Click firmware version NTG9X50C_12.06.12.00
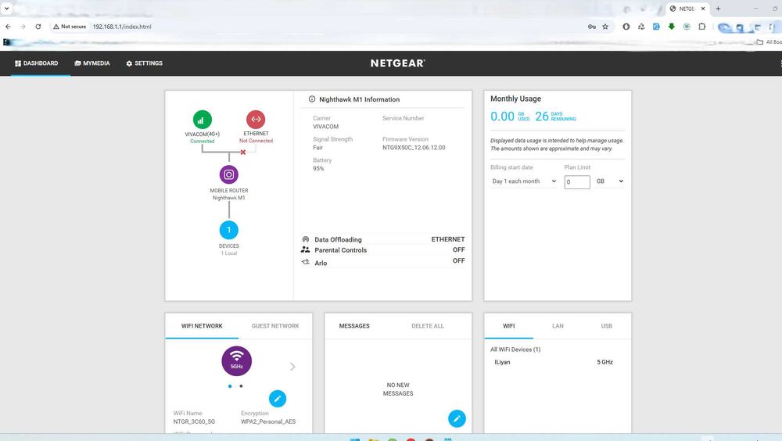The height and width of the screenshot is (441, 782). point(414,148)
